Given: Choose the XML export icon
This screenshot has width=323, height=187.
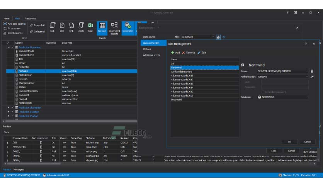Looking at the screenshot, I should tap(71, 27).
